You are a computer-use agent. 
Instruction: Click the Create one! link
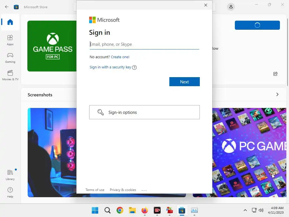pyautogui.click(x=120, y=57)
